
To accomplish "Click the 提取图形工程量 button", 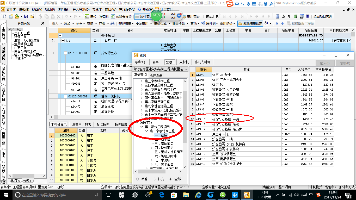I will point(300,23).
